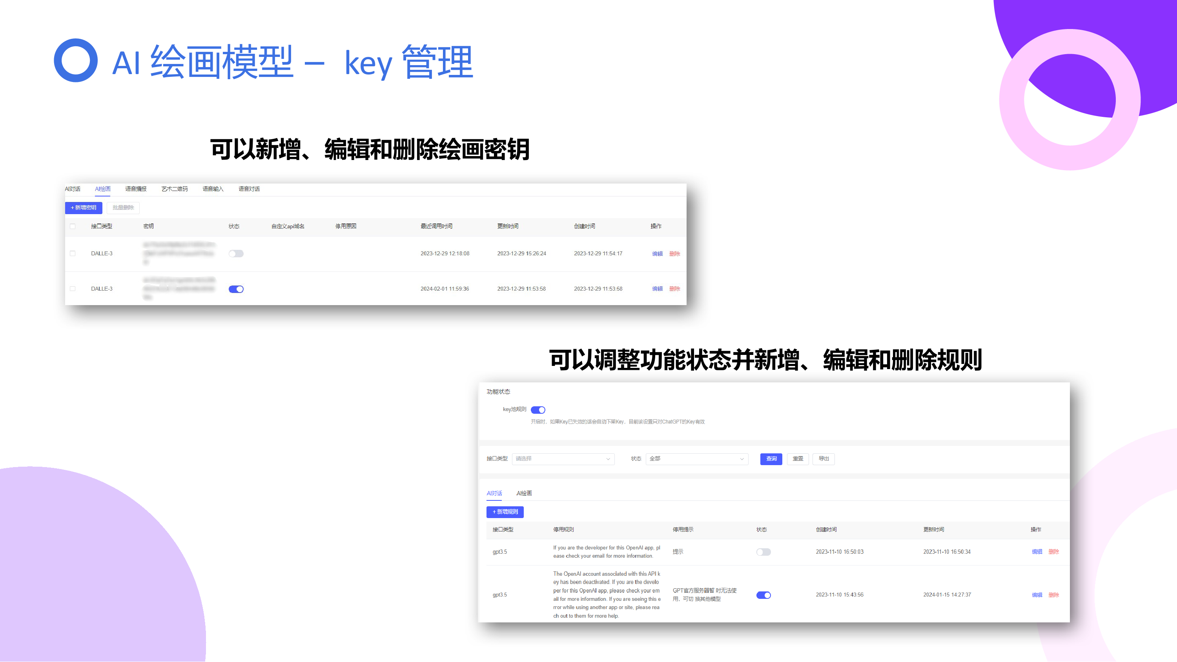This screenshot has height=662, width=1177.
Task: Click the 新增密钥 add key button
Action: [x=84, y=208]
